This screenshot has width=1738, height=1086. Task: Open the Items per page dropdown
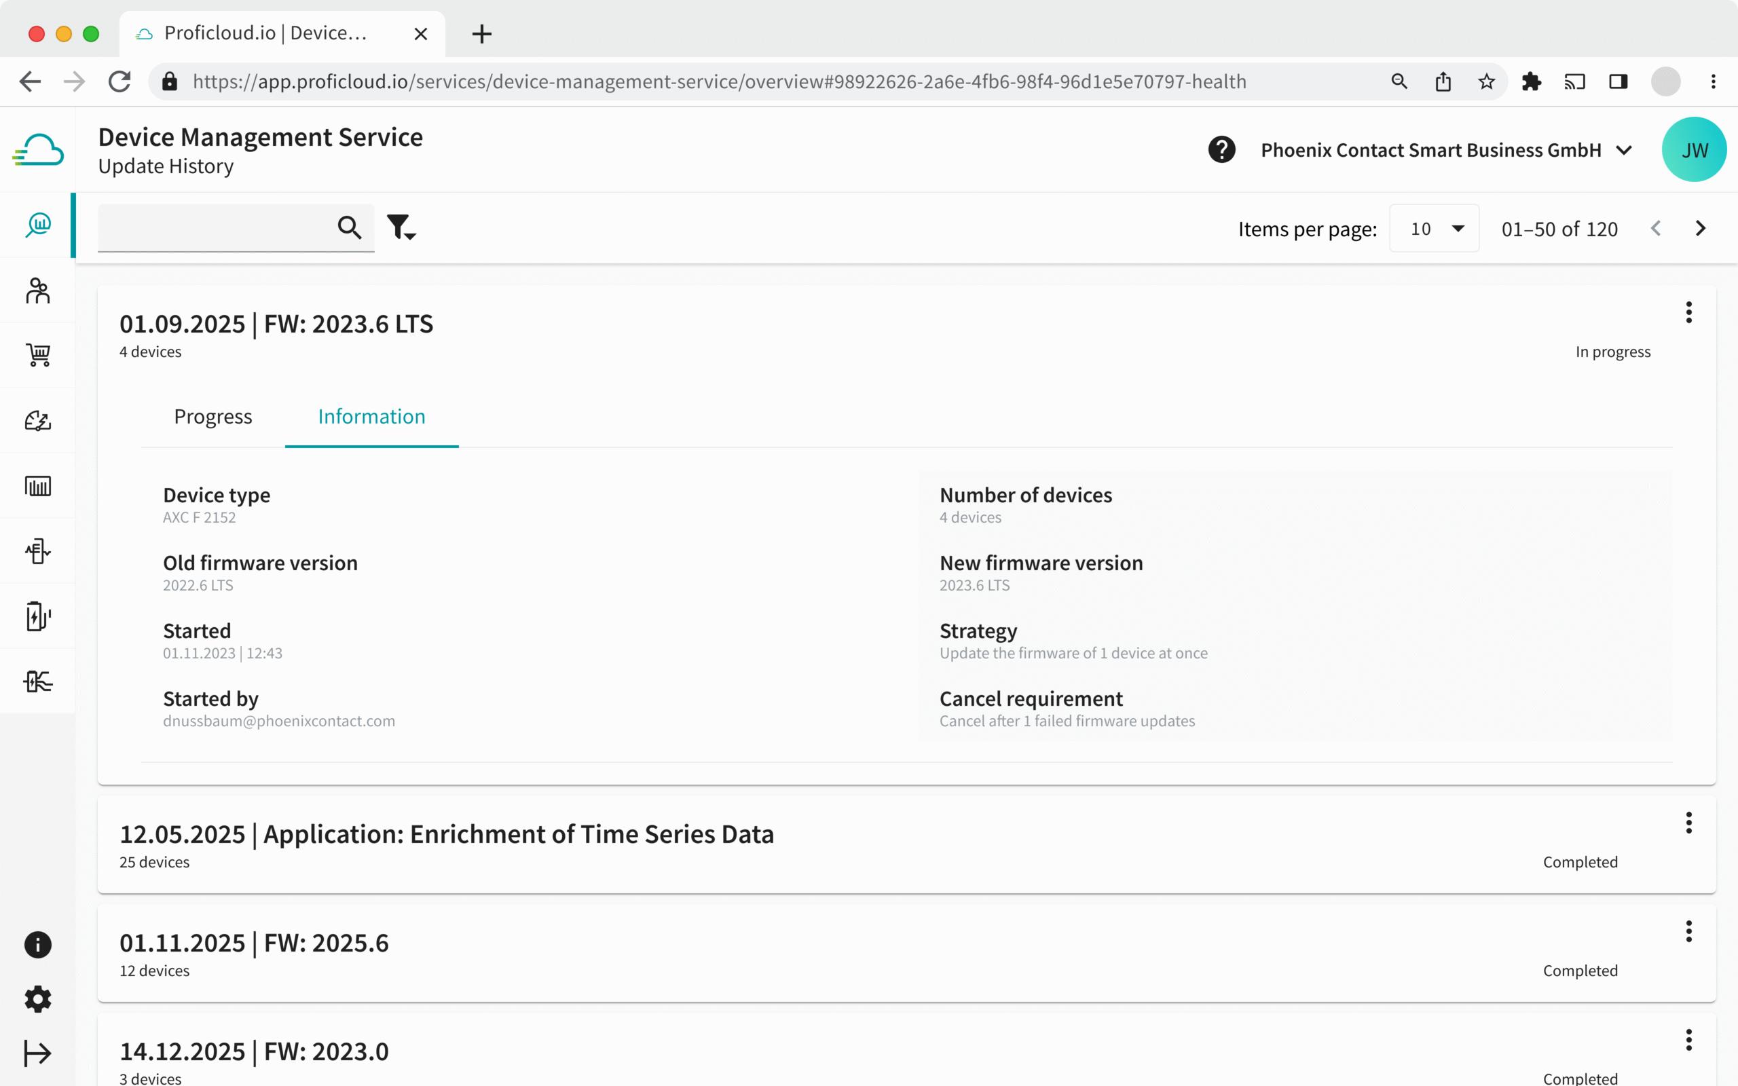[x=1433, y=229]
